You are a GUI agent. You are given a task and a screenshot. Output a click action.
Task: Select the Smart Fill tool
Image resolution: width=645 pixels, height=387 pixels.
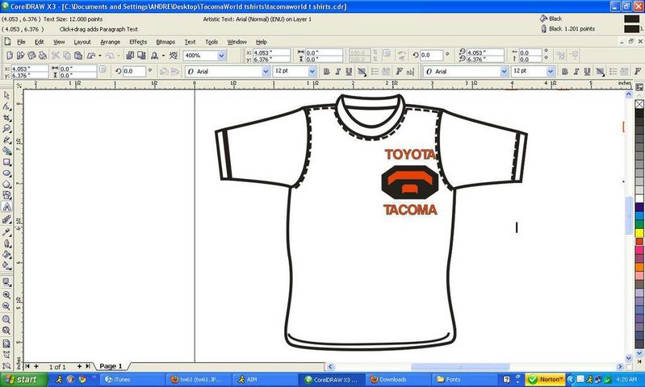click(6, 152)
